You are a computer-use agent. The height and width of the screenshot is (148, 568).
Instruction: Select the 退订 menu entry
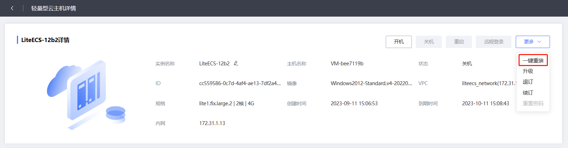pos(528,82)
